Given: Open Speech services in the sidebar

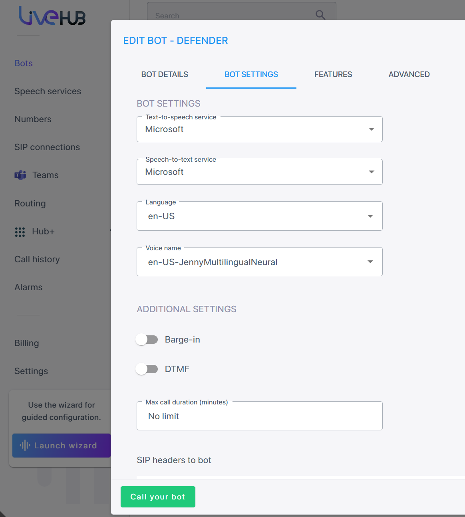Looking at the screenshot, I should click(x=48, y=91).
